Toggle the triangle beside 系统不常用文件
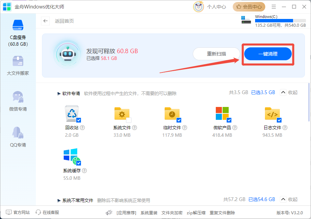This screenshot has width=311, height=219. pos(59,201)
